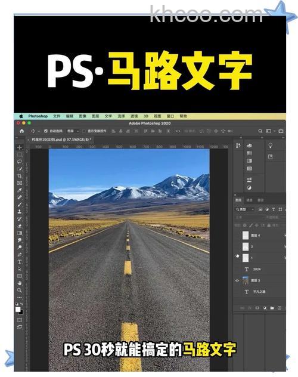
Task: Open more align options three dots
Action: (x=178, y=131)
